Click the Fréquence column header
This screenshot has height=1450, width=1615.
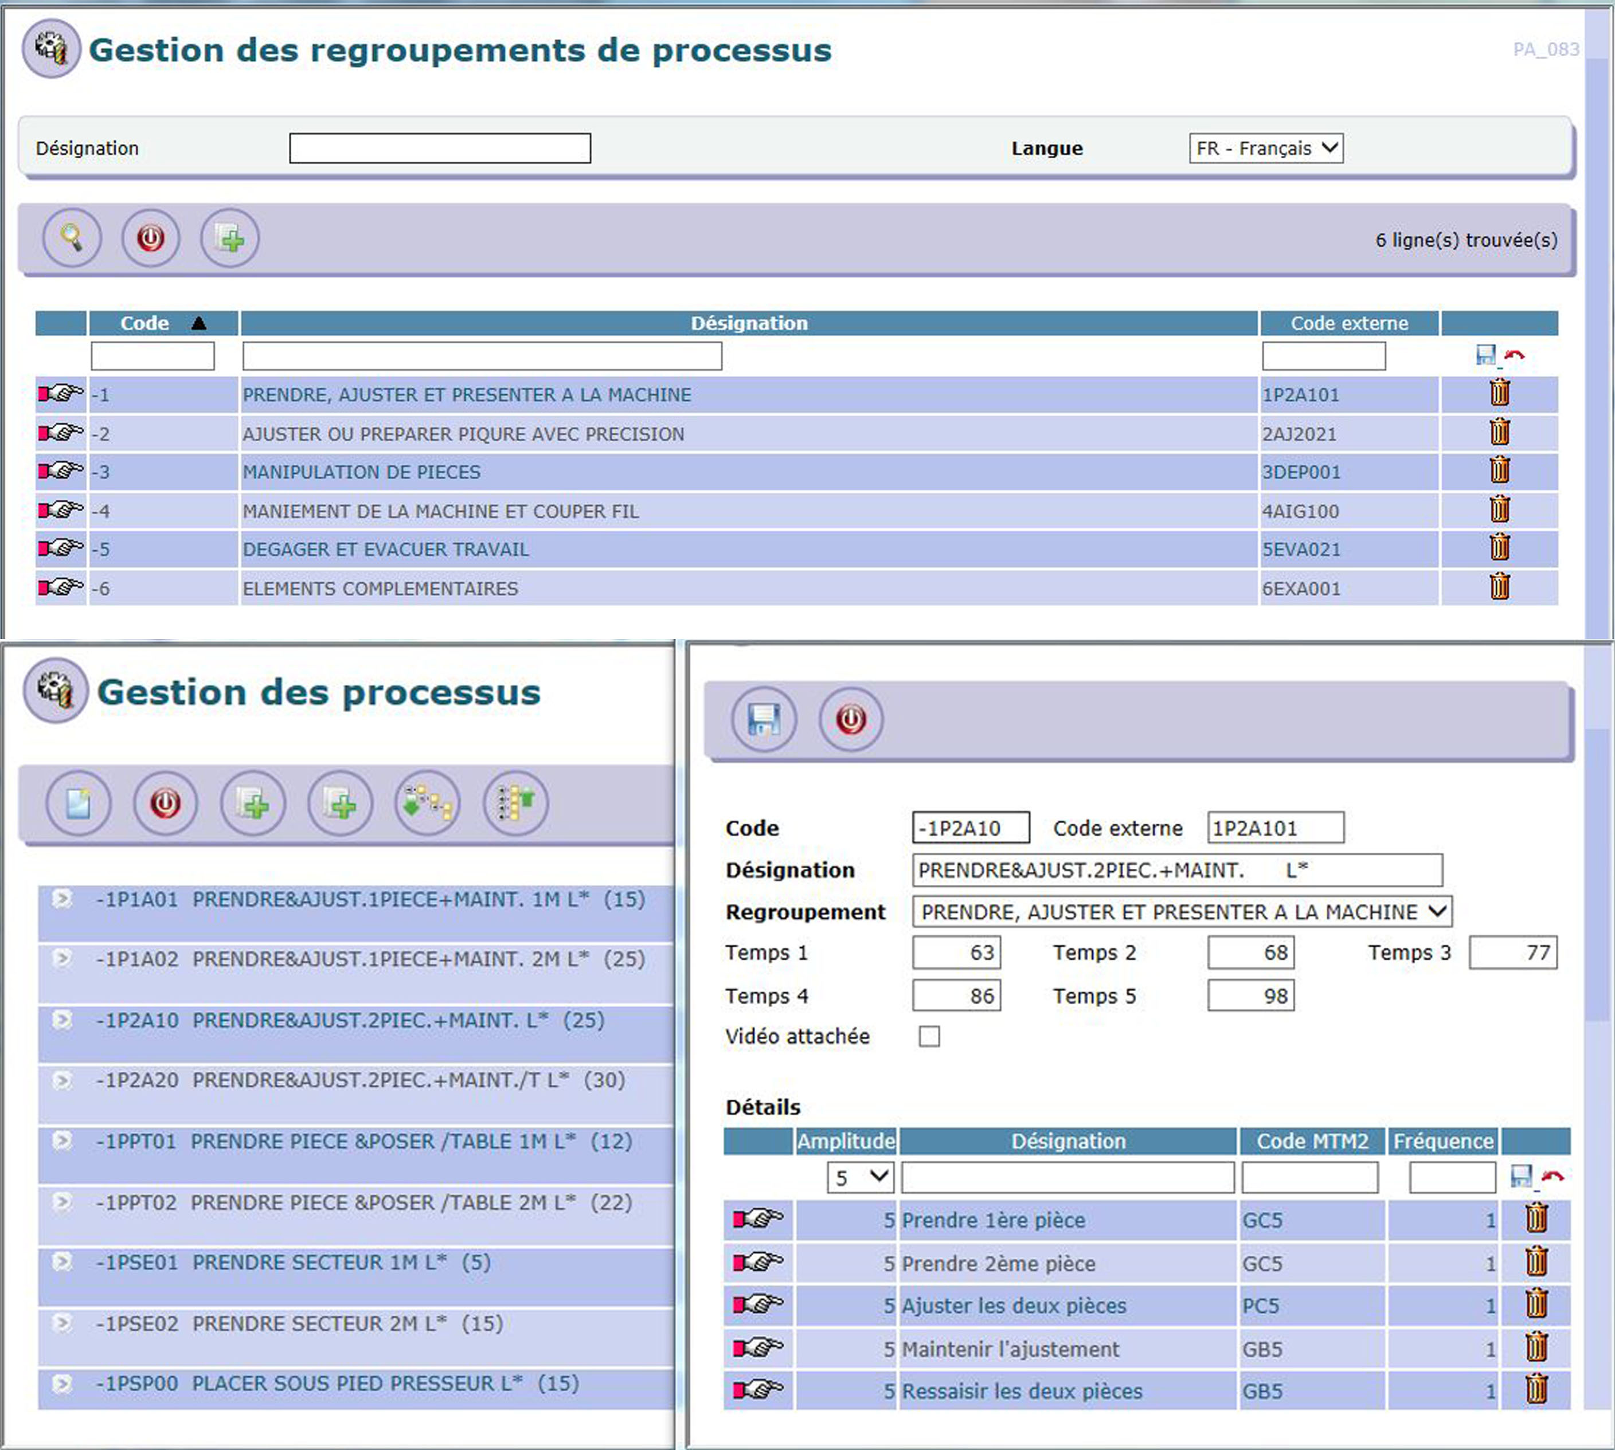point(1443,1142)
